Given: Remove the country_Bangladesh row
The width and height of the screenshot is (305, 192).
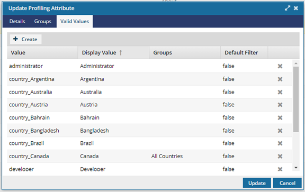Looking at the screenshot, I should coord(280,131).
